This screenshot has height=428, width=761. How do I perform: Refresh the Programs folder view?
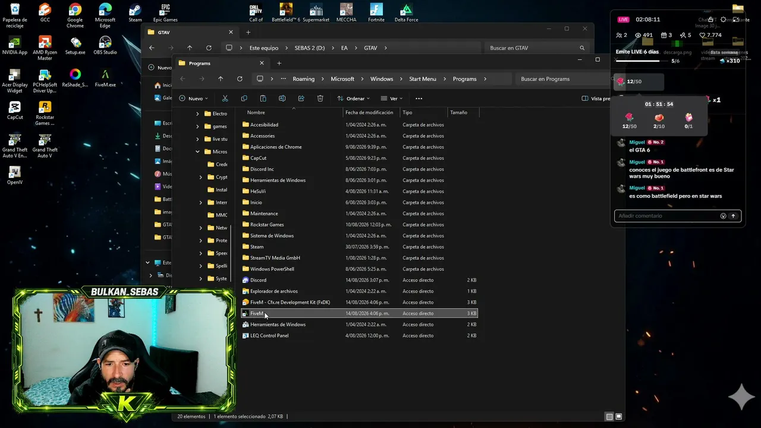240,79
